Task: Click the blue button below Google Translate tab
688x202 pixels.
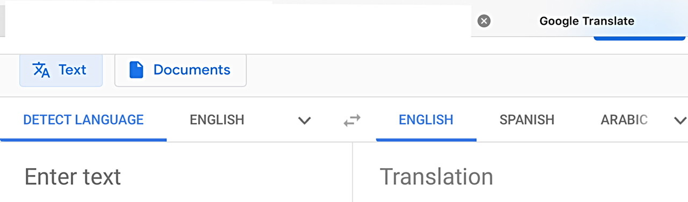Action: click(x=640, y=38)
